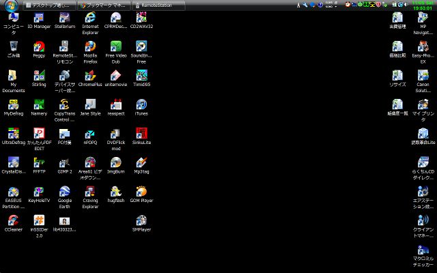Image resolution: width=437 pixels, height=273 pixels.
Task: Open the エアステーション shortcut
Action: coord(423,197)
